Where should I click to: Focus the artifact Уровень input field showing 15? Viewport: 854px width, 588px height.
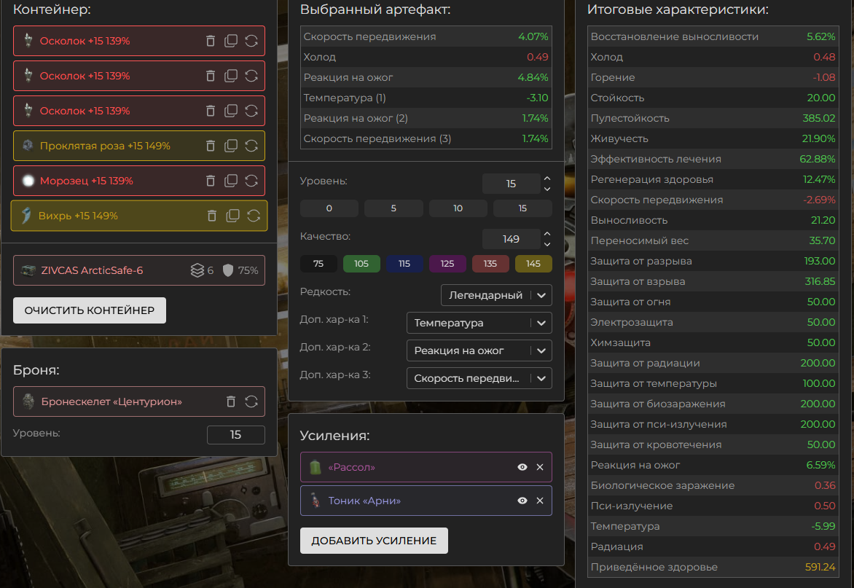point(511,184)
